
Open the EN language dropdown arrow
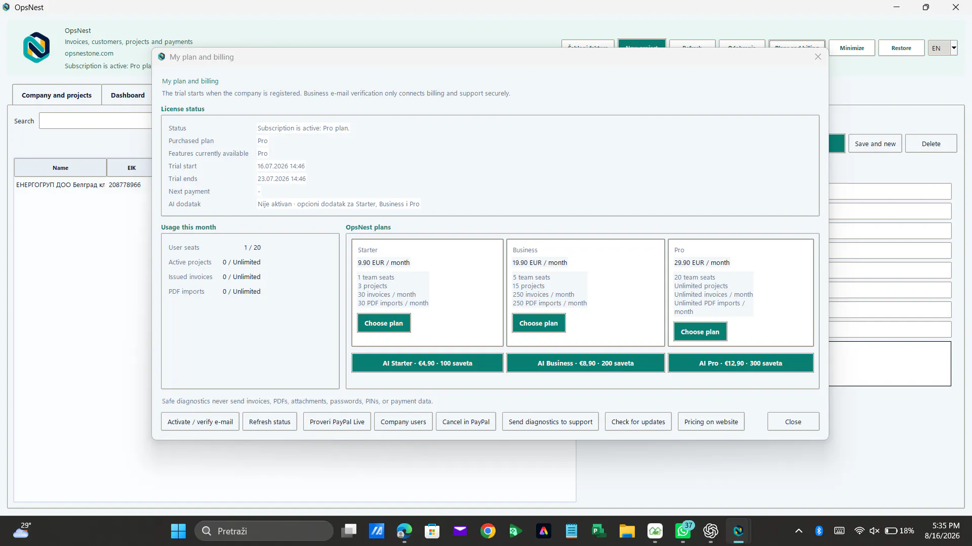pos(954,48)
